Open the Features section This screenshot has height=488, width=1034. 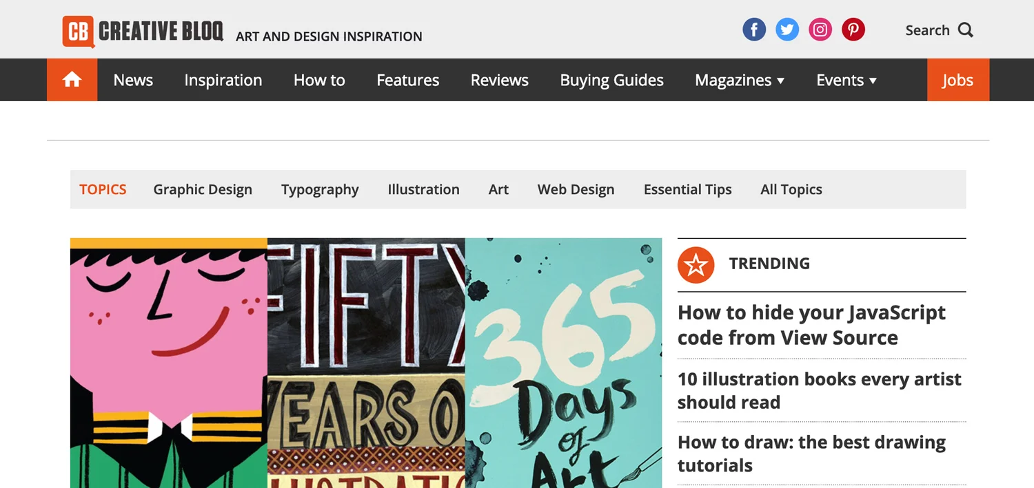click(408, 80)
